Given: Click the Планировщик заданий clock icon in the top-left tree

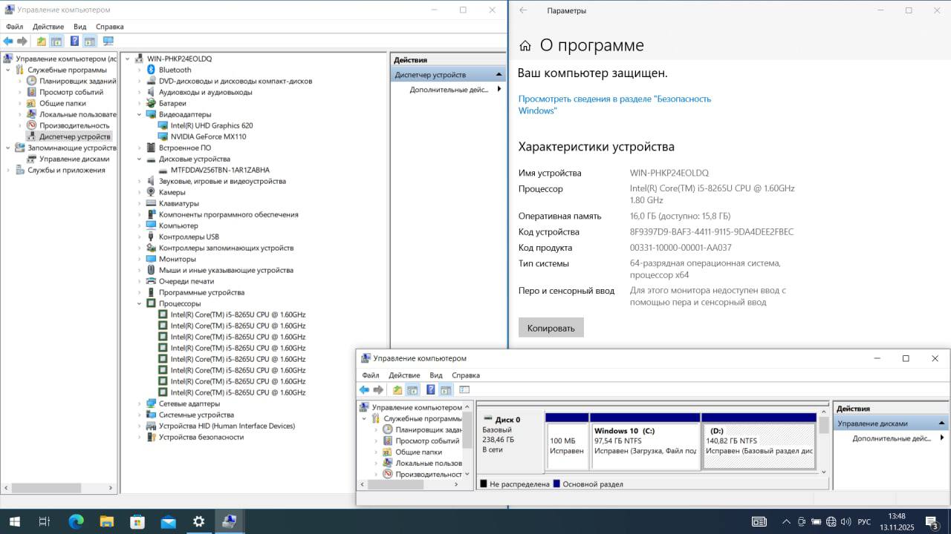Looking at the screenshot, I should (31, 81).
